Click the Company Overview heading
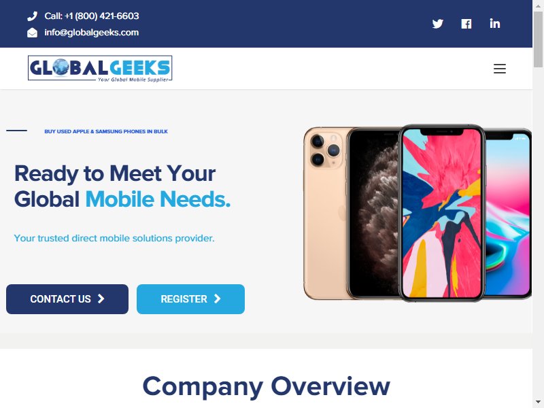 coord(266,386)
